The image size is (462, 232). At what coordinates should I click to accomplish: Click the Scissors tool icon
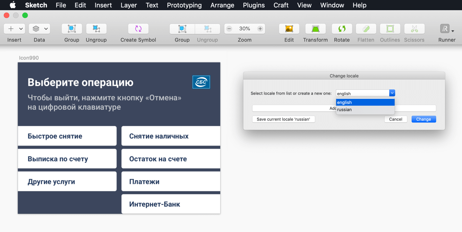coord(414,29)
